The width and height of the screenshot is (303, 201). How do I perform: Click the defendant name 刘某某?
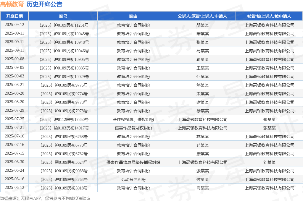269,162
